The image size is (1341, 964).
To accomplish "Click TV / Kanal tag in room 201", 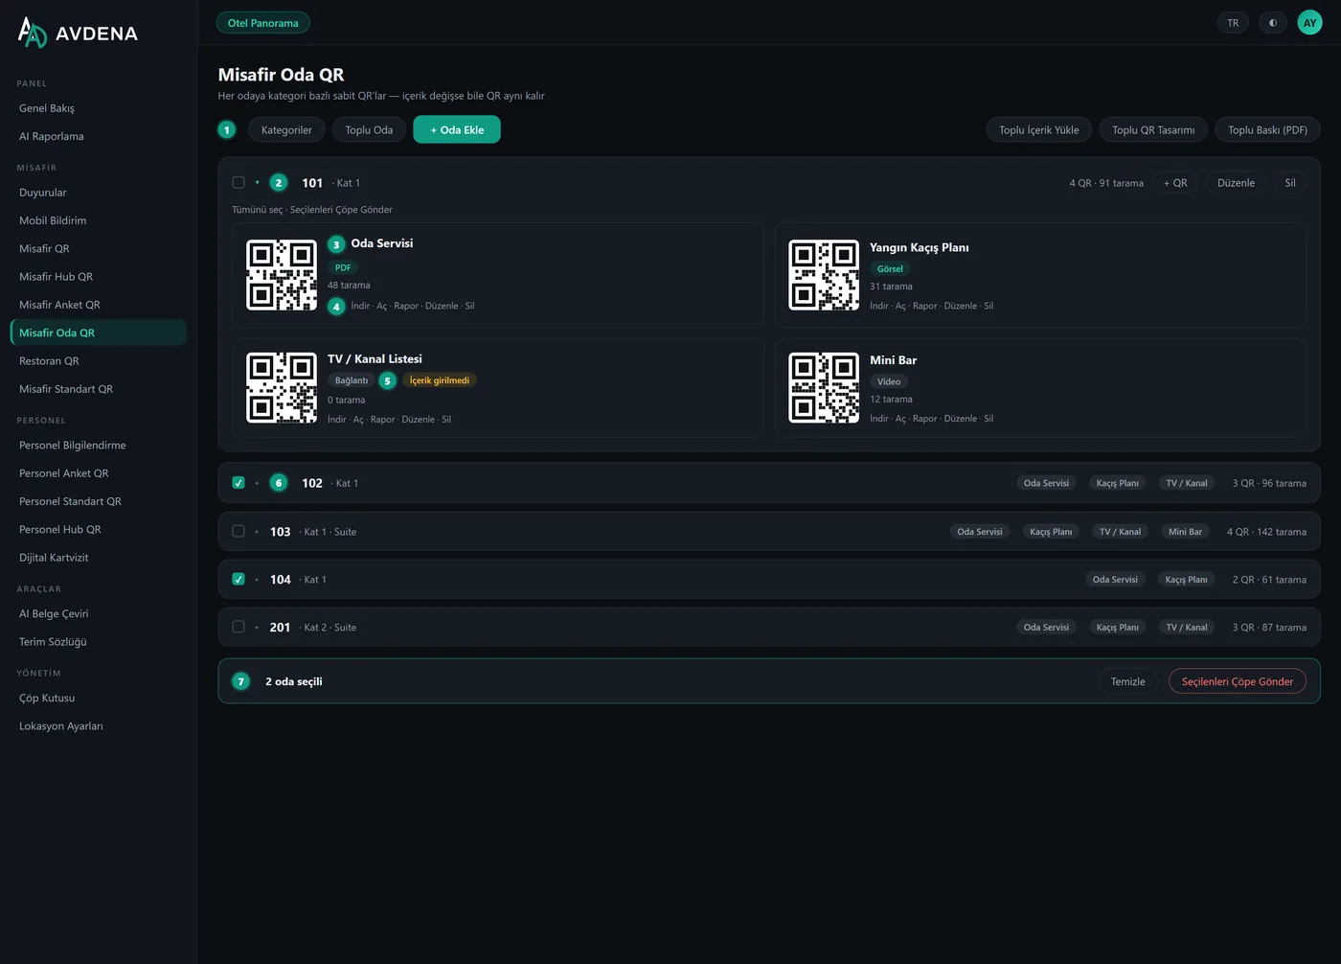I will click(x=1186, y=628).
